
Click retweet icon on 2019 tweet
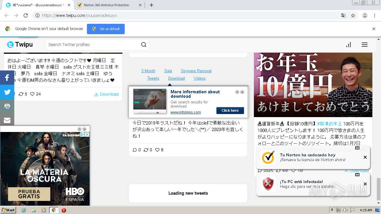pyautogui.click(x=146, y=150)
